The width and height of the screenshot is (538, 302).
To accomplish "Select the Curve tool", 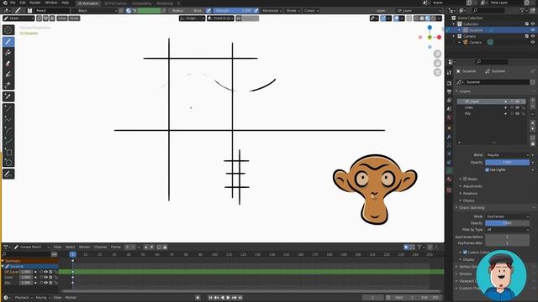I will [8, 141].
